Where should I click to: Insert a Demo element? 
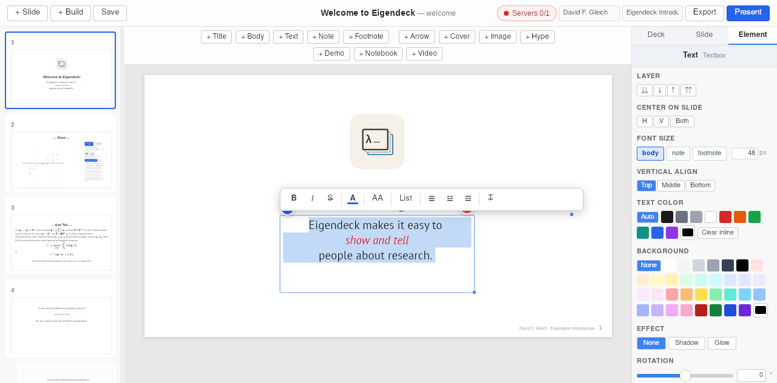331,54
